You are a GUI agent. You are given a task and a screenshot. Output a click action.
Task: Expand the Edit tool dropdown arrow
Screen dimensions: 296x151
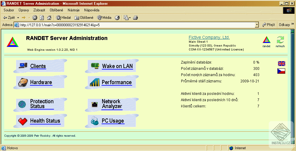pos(130,18)
